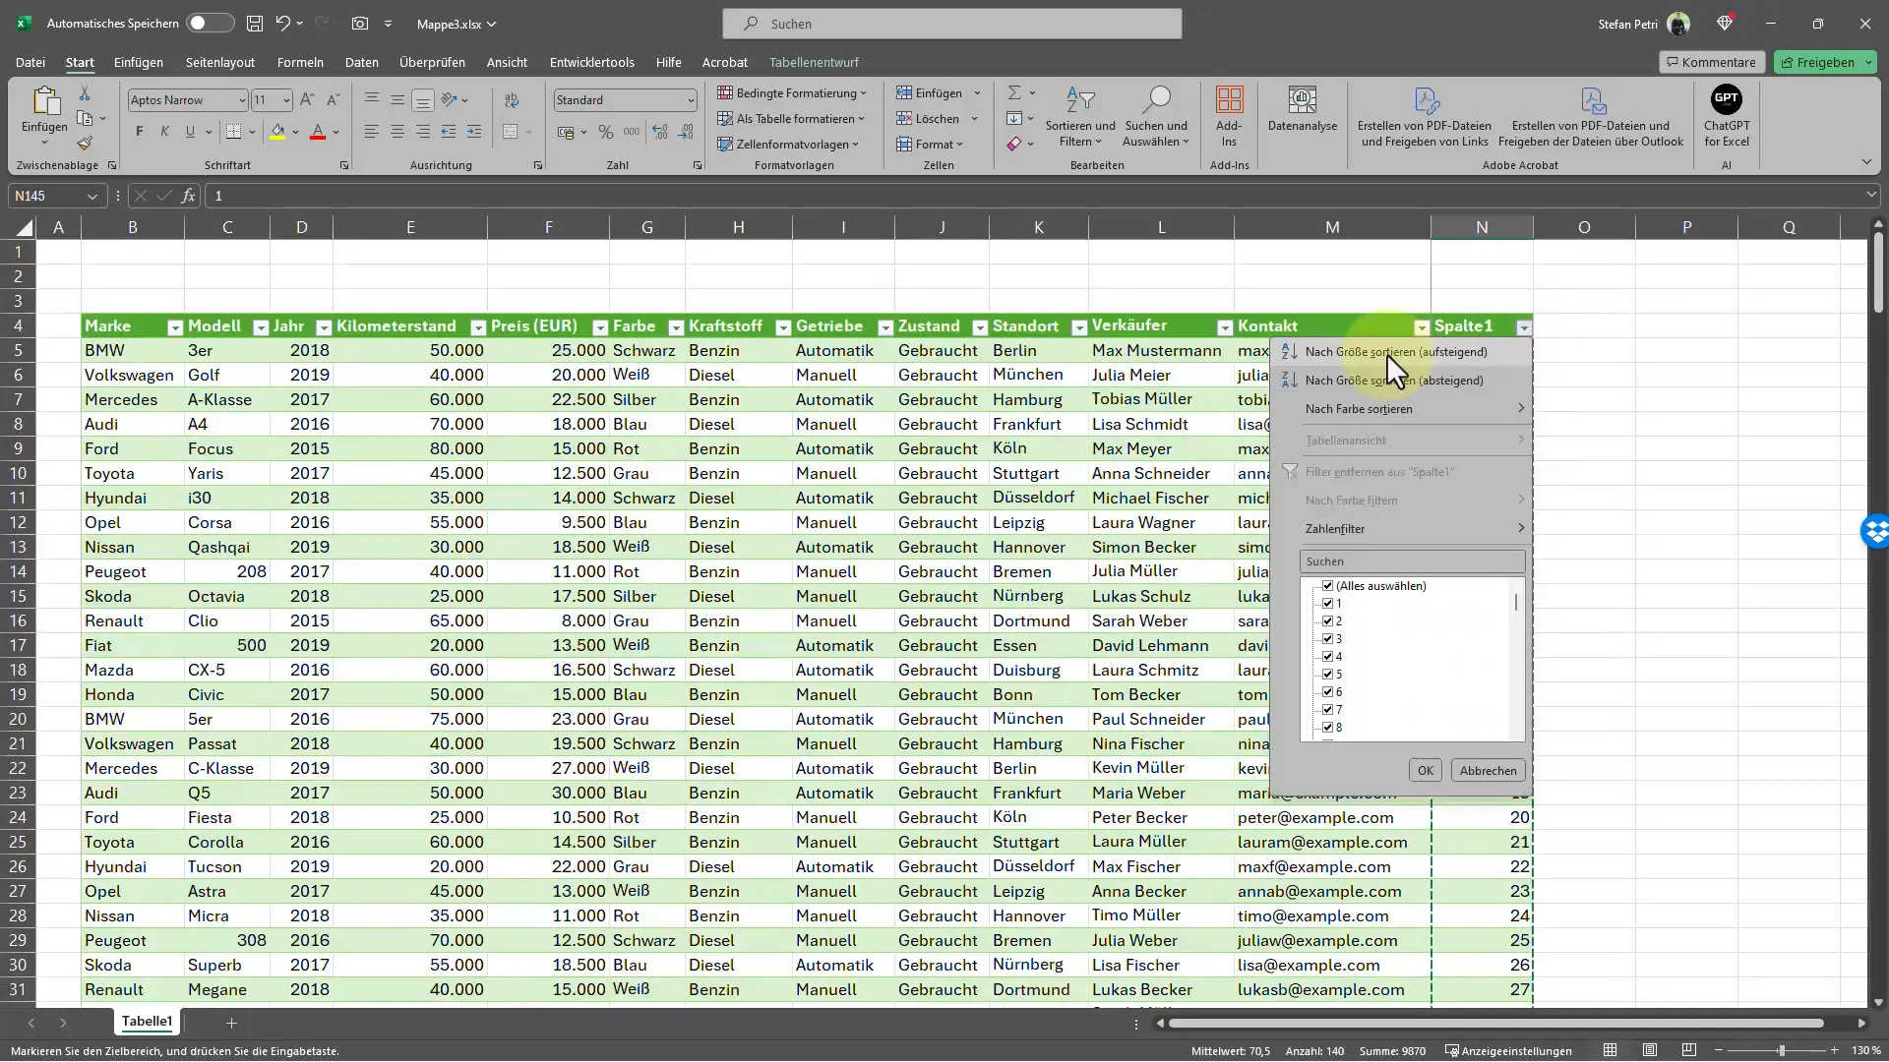Click OK in the filter menu
Viewport: 1889px width, 1062px height.
(1425, 771)
